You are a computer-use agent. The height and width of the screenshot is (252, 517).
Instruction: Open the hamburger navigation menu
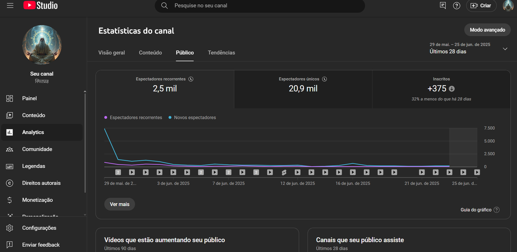(10, 5)
